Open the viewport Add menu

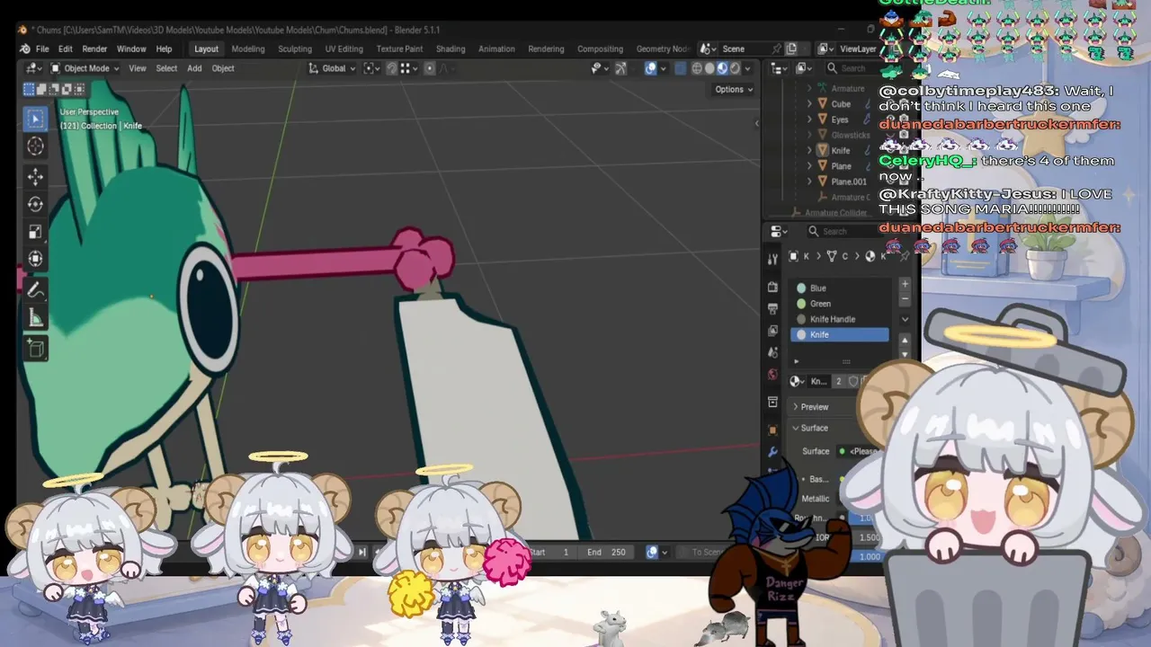(194, 68)
